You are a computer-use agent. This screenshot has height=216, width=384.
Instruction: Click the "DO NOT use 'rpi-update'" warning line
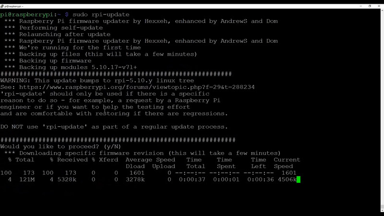coord(114,127)
